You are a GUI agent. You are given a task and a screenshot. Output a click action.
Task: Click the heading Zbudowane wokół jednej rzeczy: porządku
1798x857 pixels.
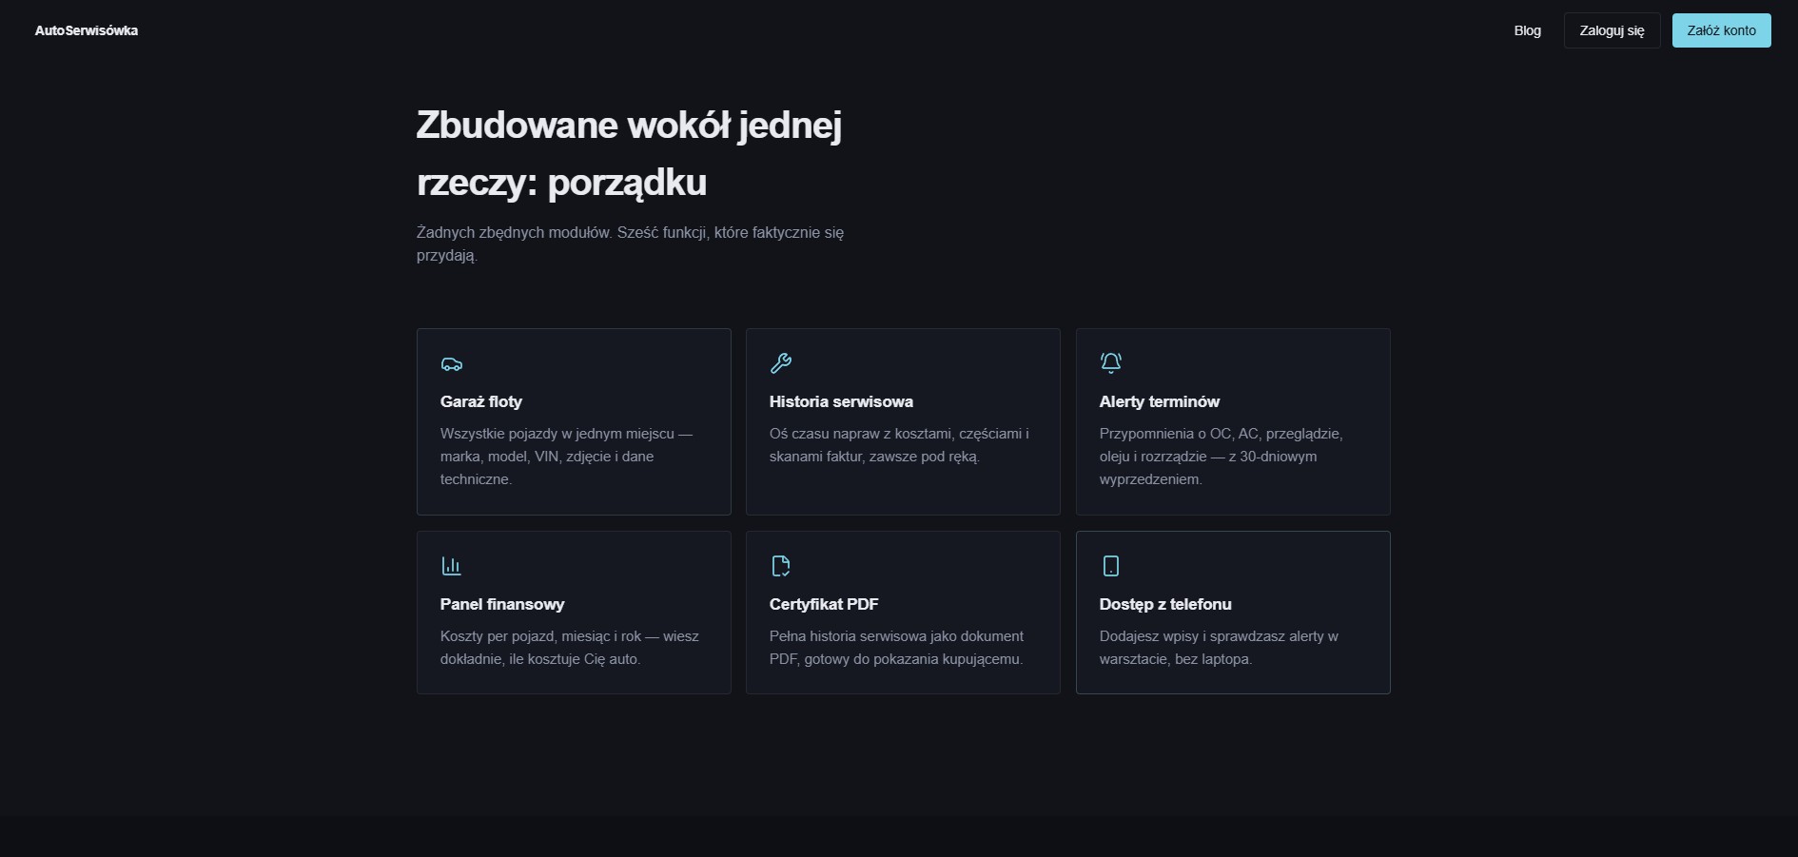point(630,153)
